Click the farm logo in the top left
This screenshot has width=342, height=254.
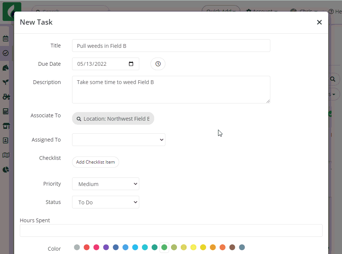[12, 12]
